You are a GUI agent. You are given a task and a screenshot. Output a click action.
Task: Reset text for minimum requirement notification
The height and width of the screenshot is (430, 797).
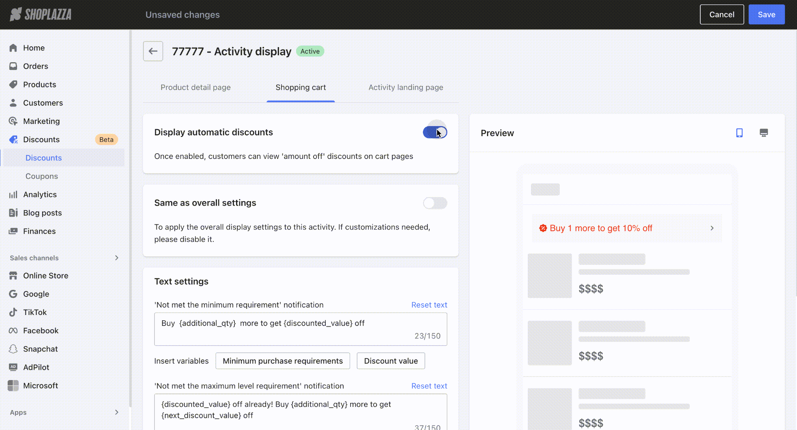click(429, 305)
